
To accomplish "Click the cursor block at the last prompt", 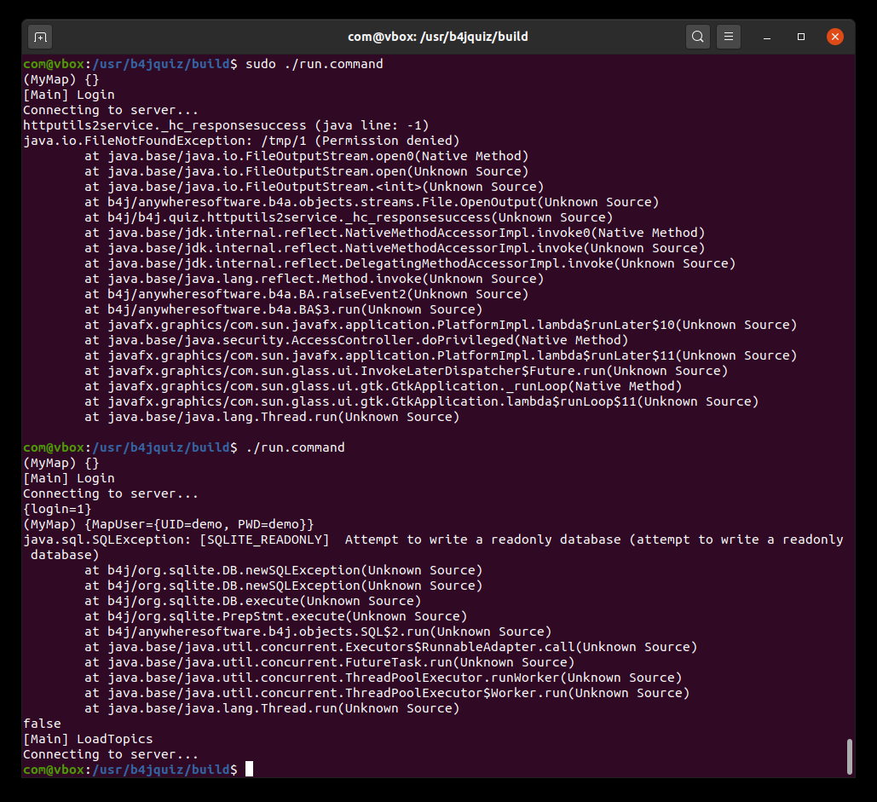I will tap(250, 770).
